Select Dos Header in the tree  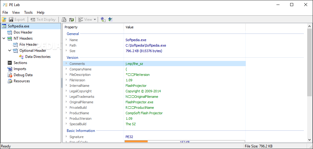point(23,32)
